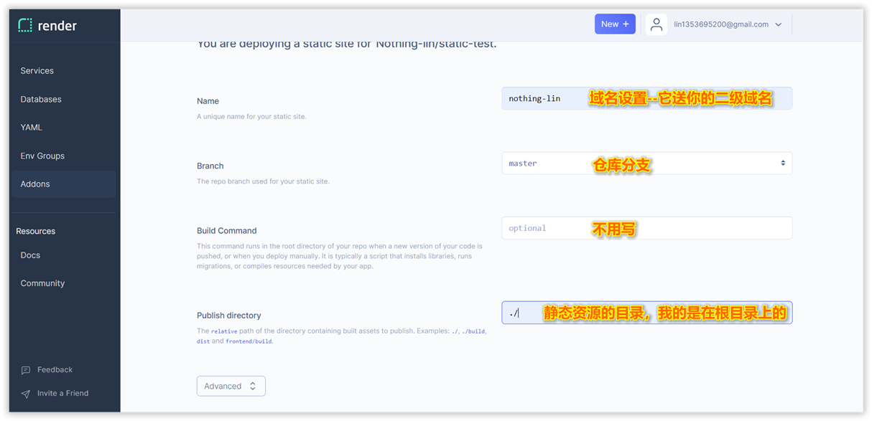872x421 pixels.
Task: Select Addons in the sidebar
Action: tap(63, 184)
